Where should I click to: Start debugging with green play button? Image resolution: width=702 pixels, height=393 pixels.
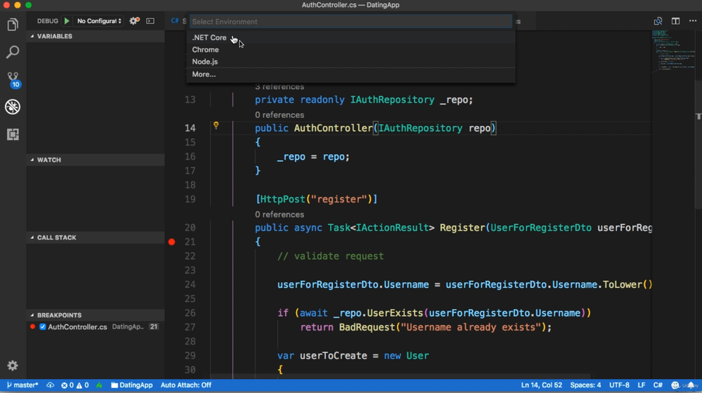67,21
